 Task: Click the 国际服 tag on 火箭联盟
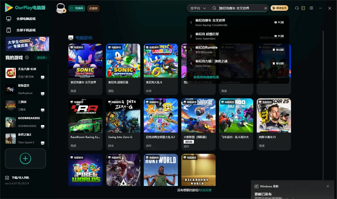[189, 142]
